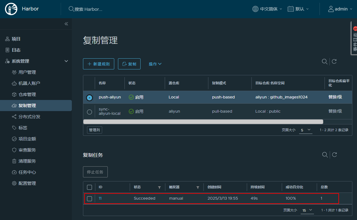This screenshot has height=220, width=357.
Task: Click the 用户管理 users icon
Action: 14,72
